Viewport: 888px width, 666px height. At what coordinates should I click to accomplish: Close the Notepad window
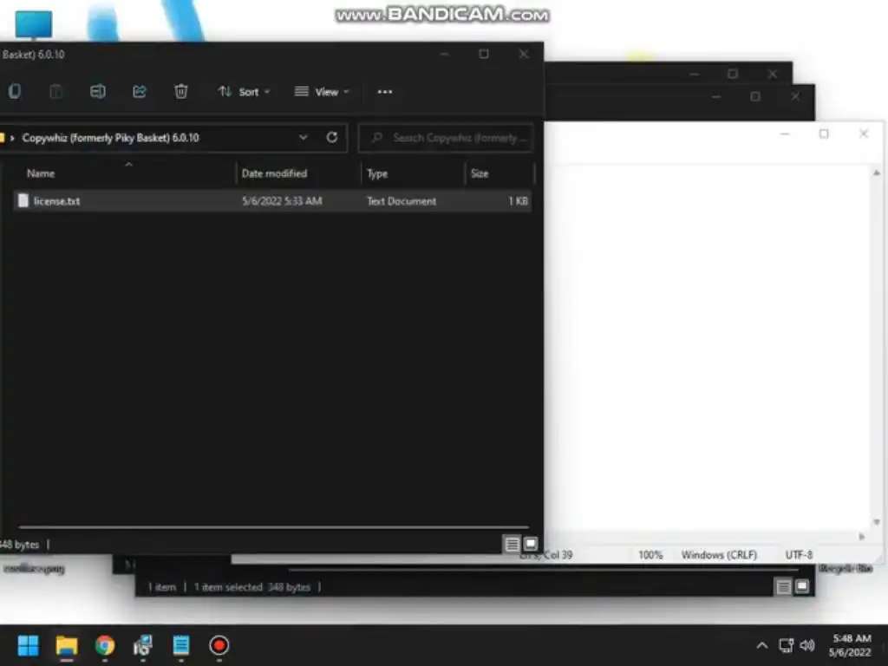click(x=864, y=134)
